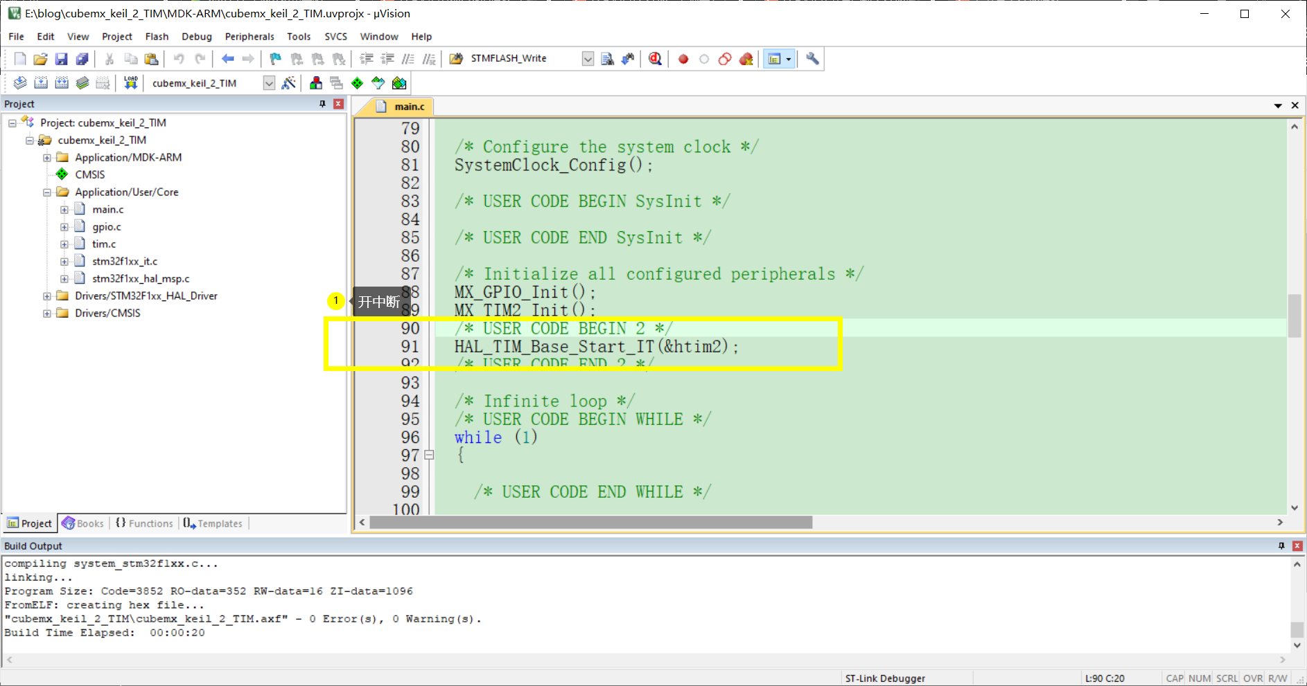The image size is (1307, 686).
Task: Open Manage Run-Time Environment green diamond icon
Action: (357, 83)
